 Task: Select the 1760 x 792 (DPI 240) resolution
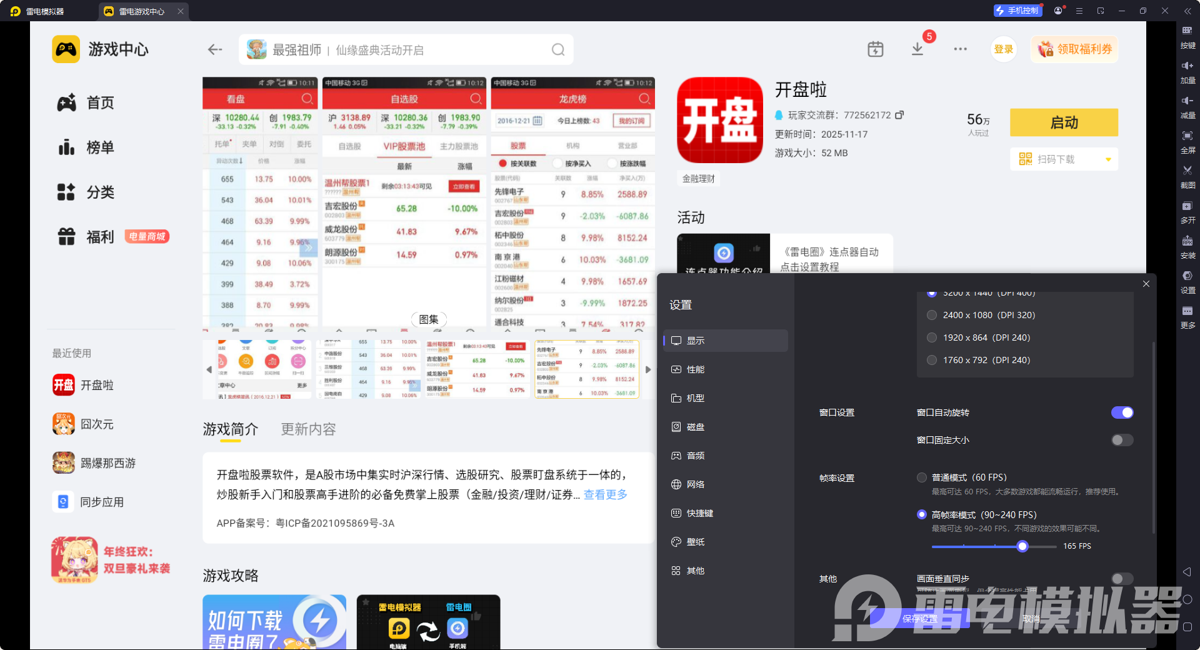pyautogui.click(x=932, y=360)
